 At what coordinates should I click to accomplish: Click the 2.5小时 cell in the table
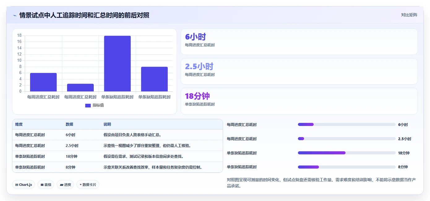click(x=72, y=146)
